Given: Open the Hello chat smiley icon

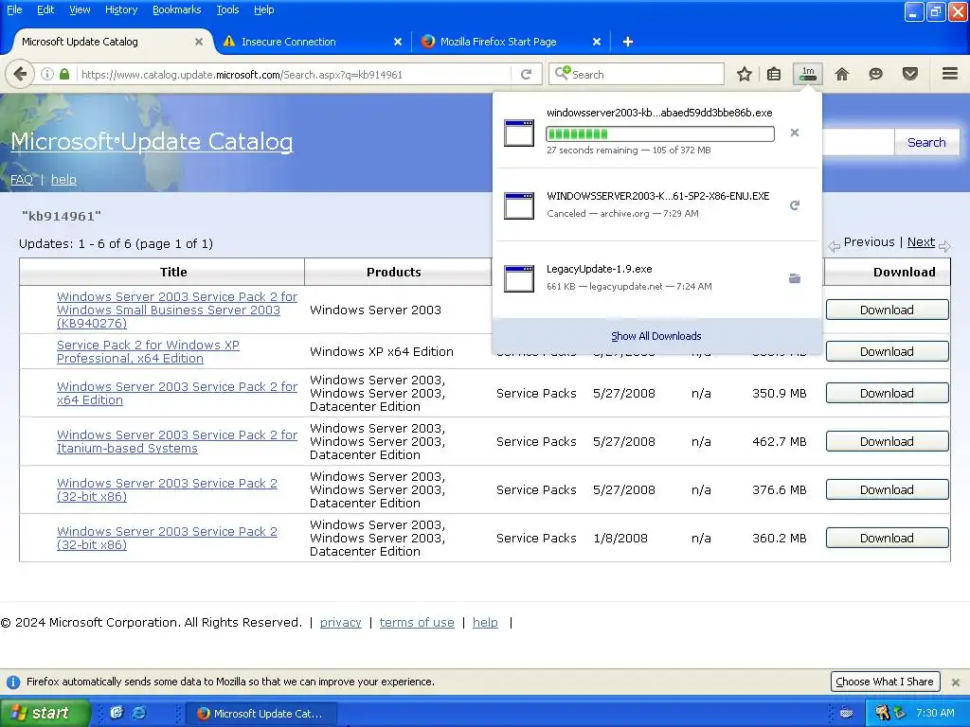Looking at the screenshot, I should pyautogui.click(x=875, y=74).
